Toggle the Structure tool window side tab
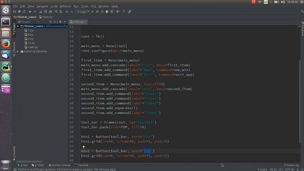 (x=14, y=49)
